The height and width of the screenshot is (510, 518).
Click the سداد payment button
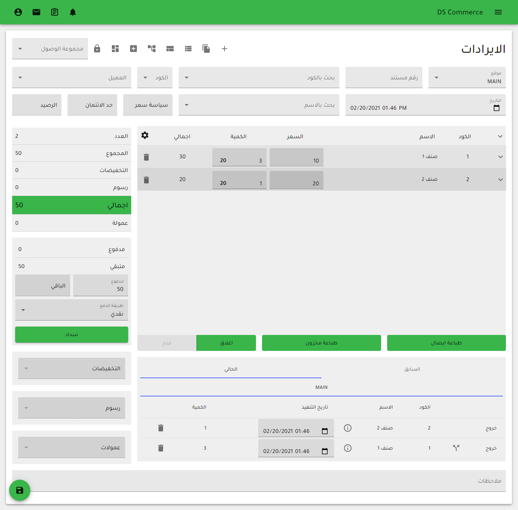click(x=71, y=335)
